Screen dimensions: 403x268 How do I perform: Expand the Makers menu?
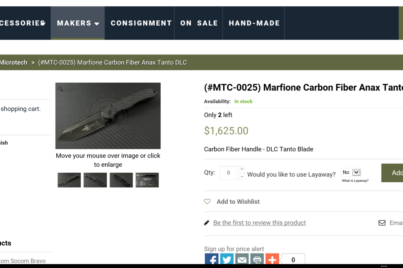(78, 23)
